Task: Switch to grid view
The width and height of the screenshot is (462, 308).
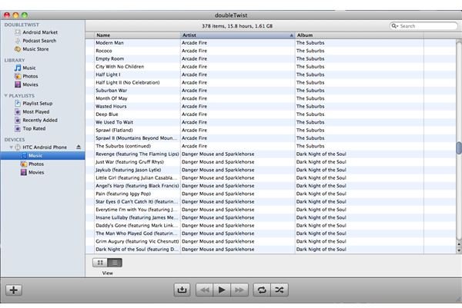Action: [100, 263]
